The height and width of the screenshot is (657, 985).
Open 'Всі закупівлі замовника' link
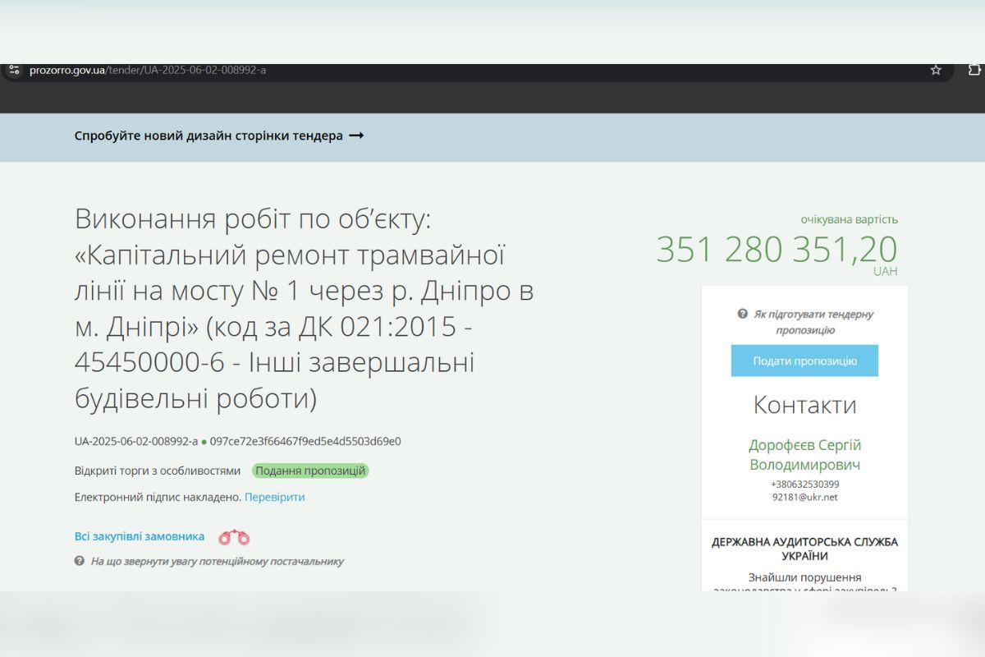click(x=140, y=536)
